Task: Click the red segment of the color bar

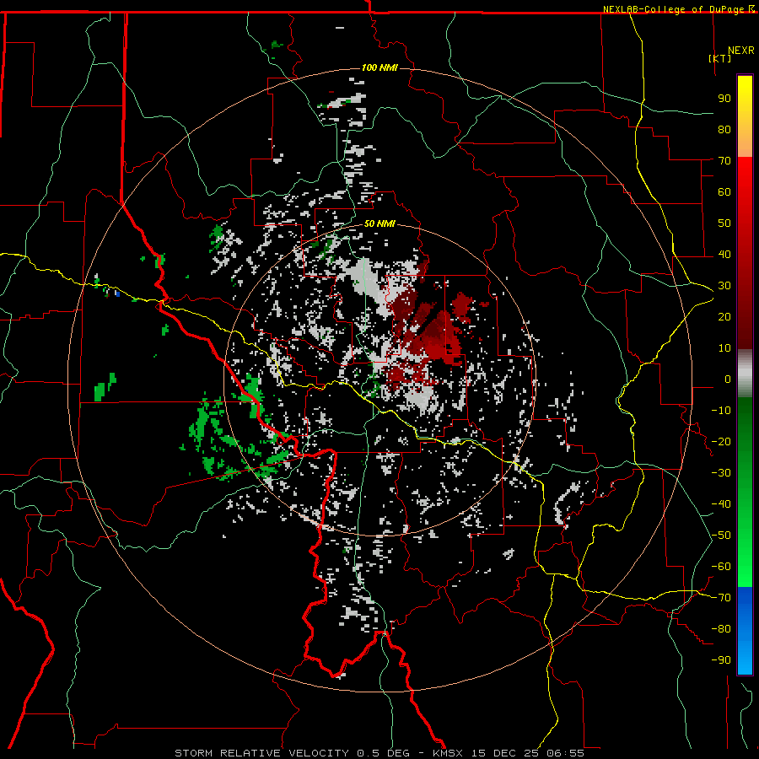Action: (x=745, y=251)
